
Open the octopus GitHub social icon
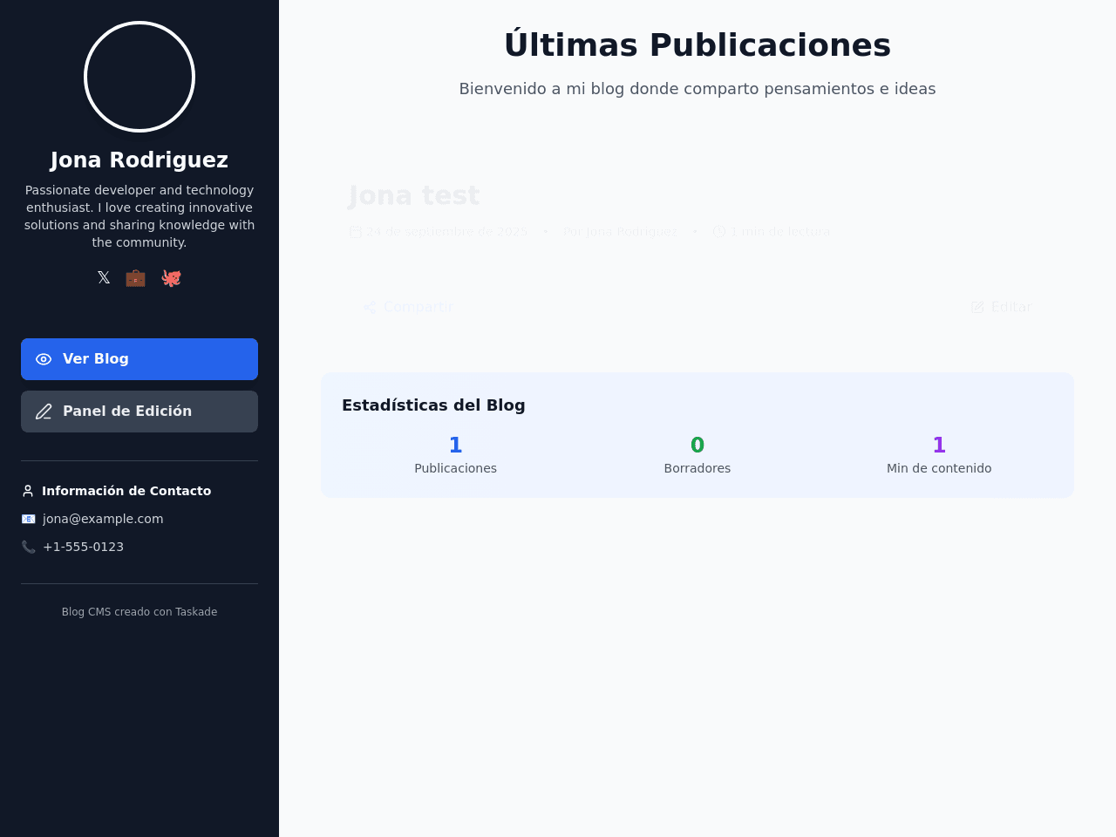(171, 277)
